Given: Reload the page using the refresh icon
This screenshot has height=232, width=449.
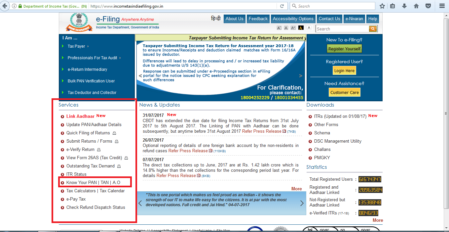Looking at the screenshot, I should (282, 6).
